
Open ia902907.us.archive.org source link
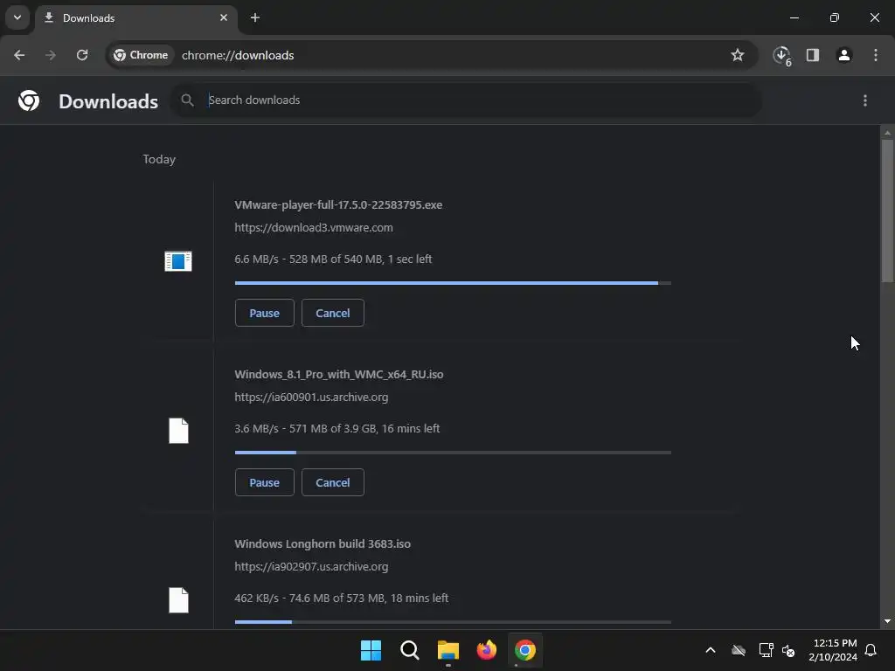[312, 566]
